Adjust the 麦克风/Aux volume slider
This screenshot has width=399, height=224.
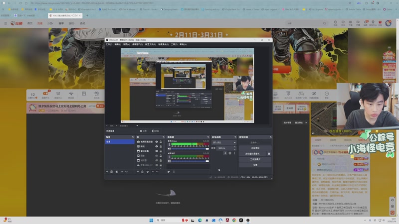[x=190, y=148]
